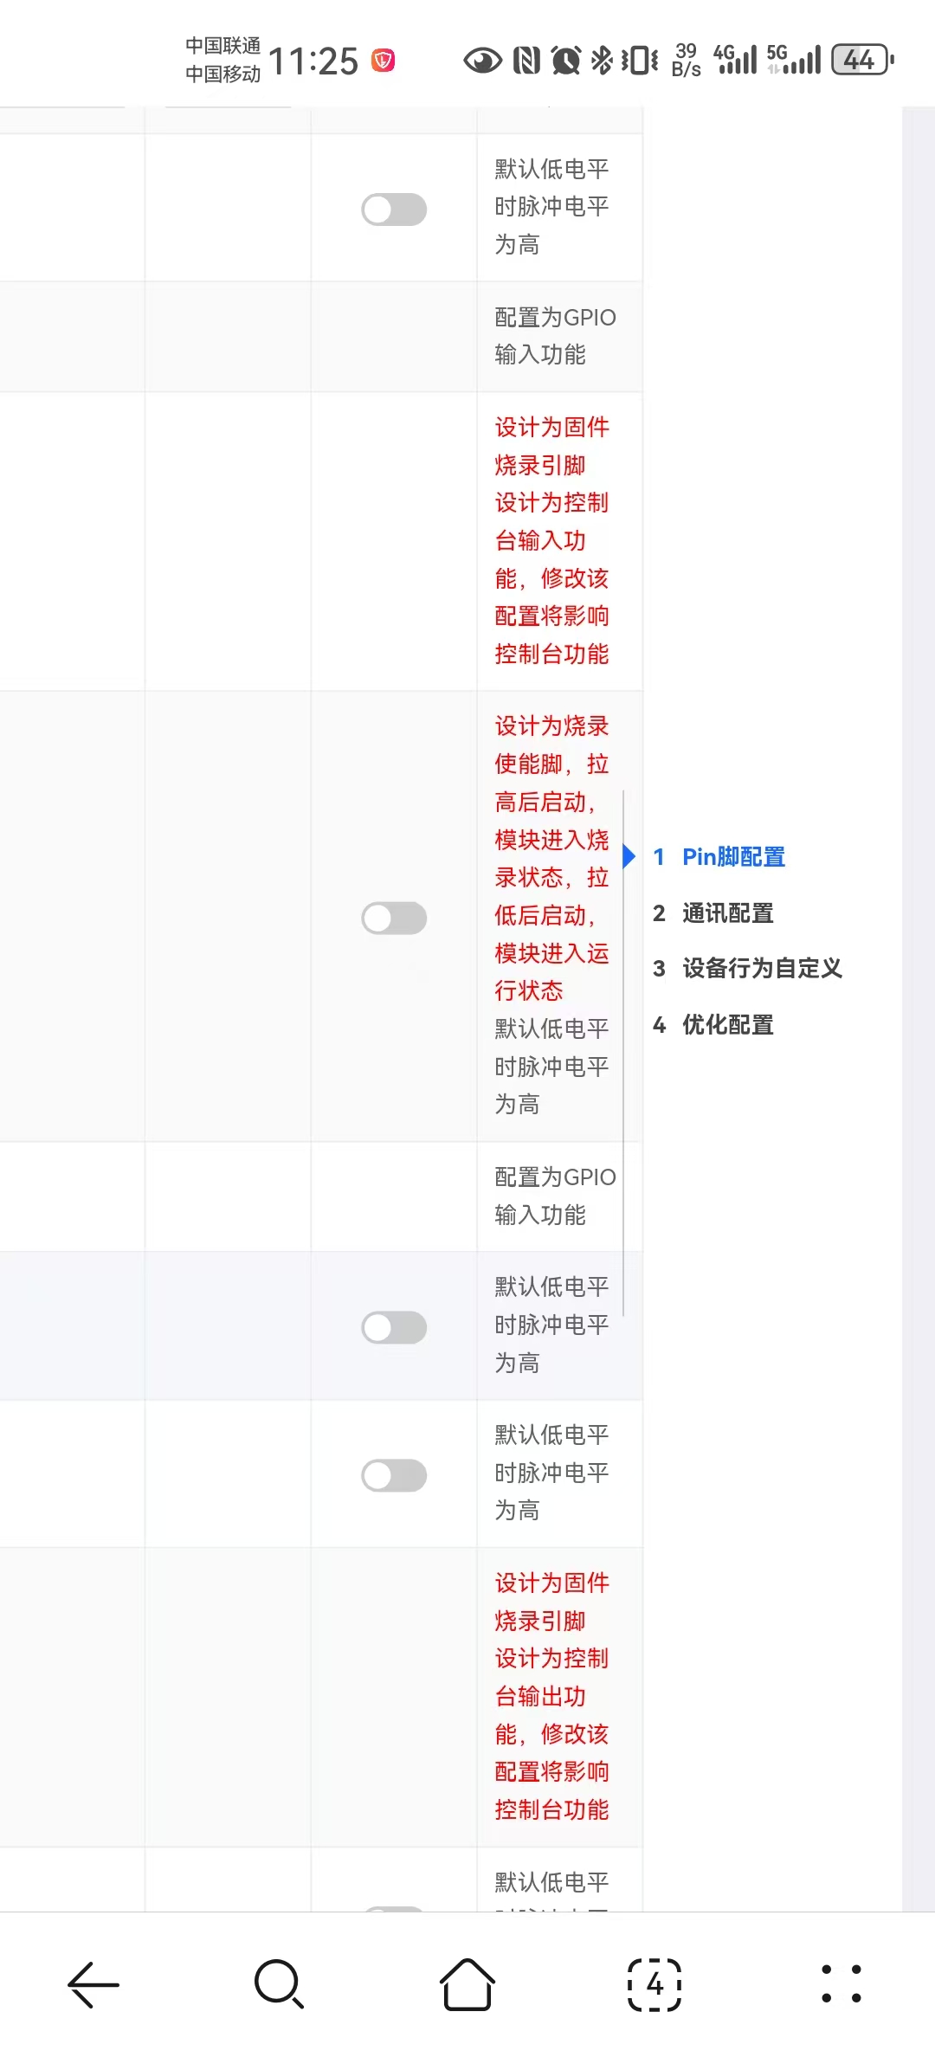Tap the 11:25 clock in the status bar
935x2057 pixels.
click(313, 59)
